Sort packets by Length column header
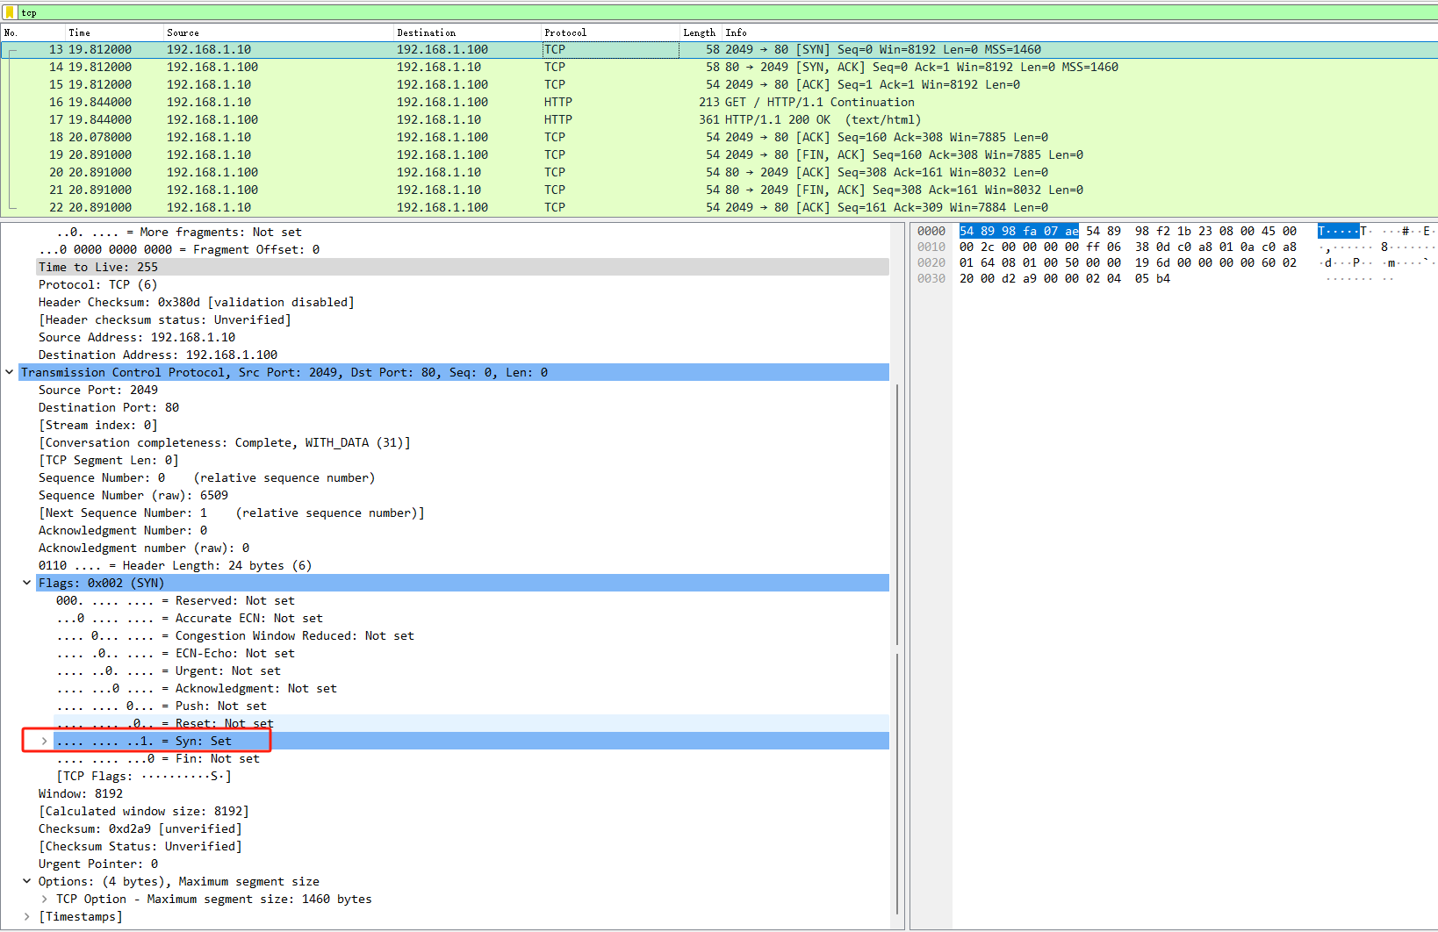Image resolution: width=1438 pixels, height=932 pixels. (x=701, y=32)
